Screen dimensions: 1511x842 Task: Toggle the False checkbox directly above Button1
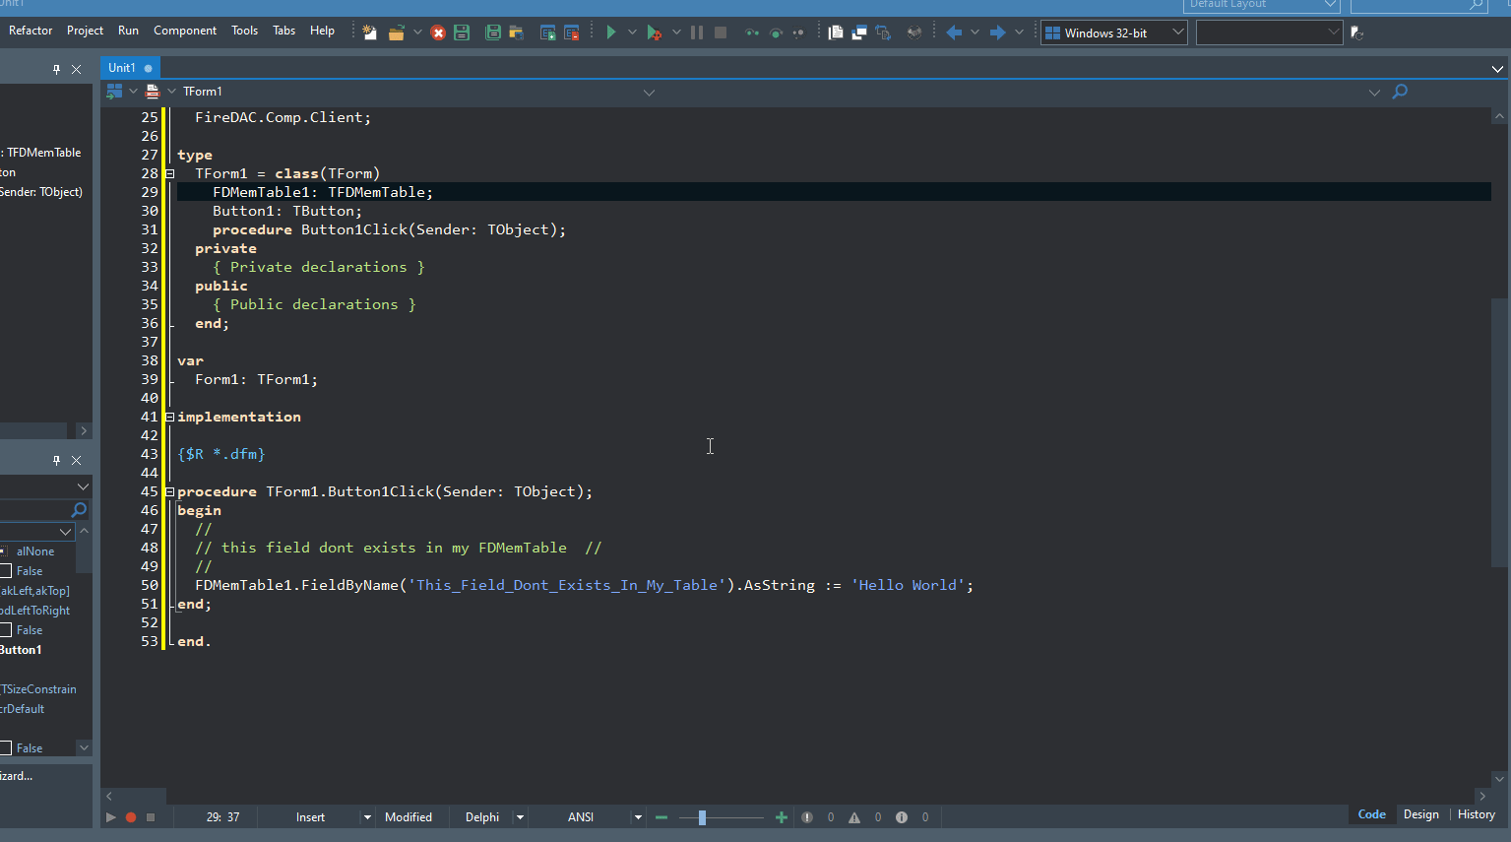coord(6,630)
